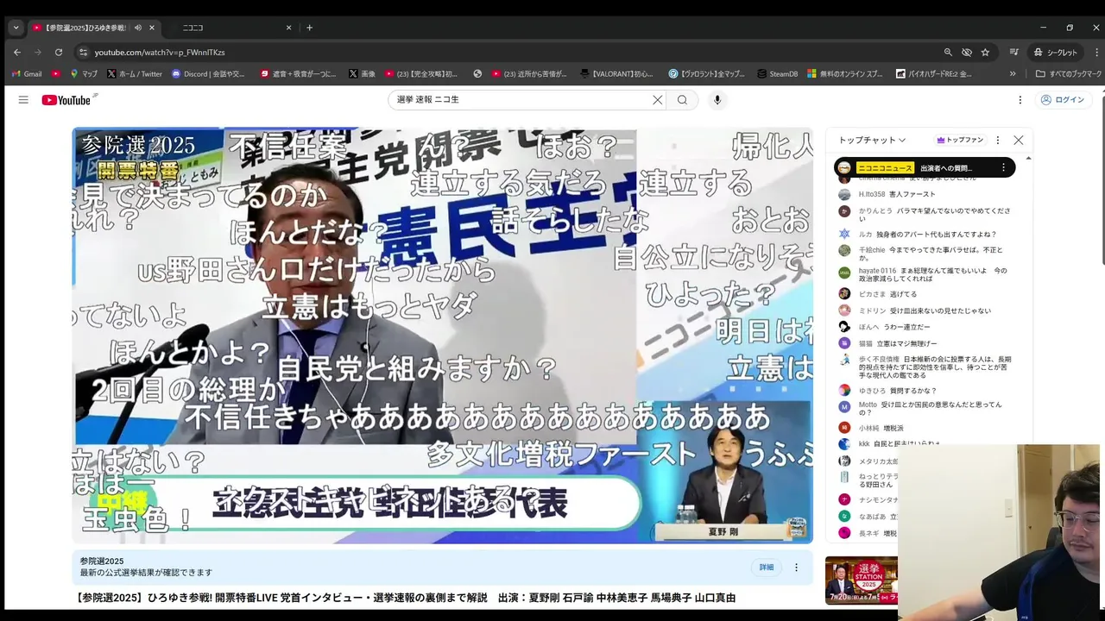Open the YouTube hamburger guide menu
Image resolution: width=1105 pixels, height=621 pixels.
point(23,100)
